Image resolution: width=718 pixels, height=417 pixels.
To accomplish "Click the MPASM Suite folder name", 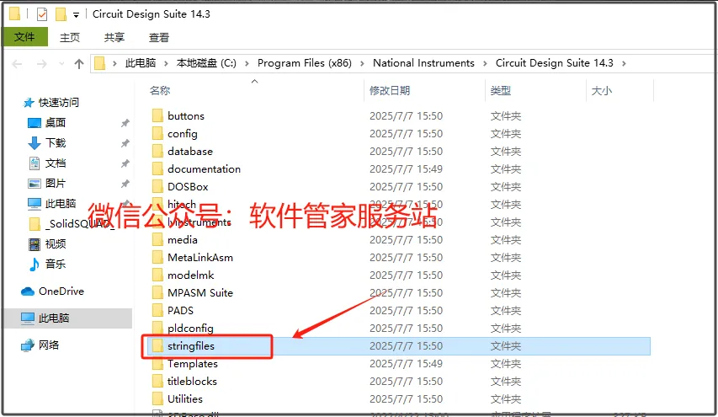I will [x=200, y=293].
